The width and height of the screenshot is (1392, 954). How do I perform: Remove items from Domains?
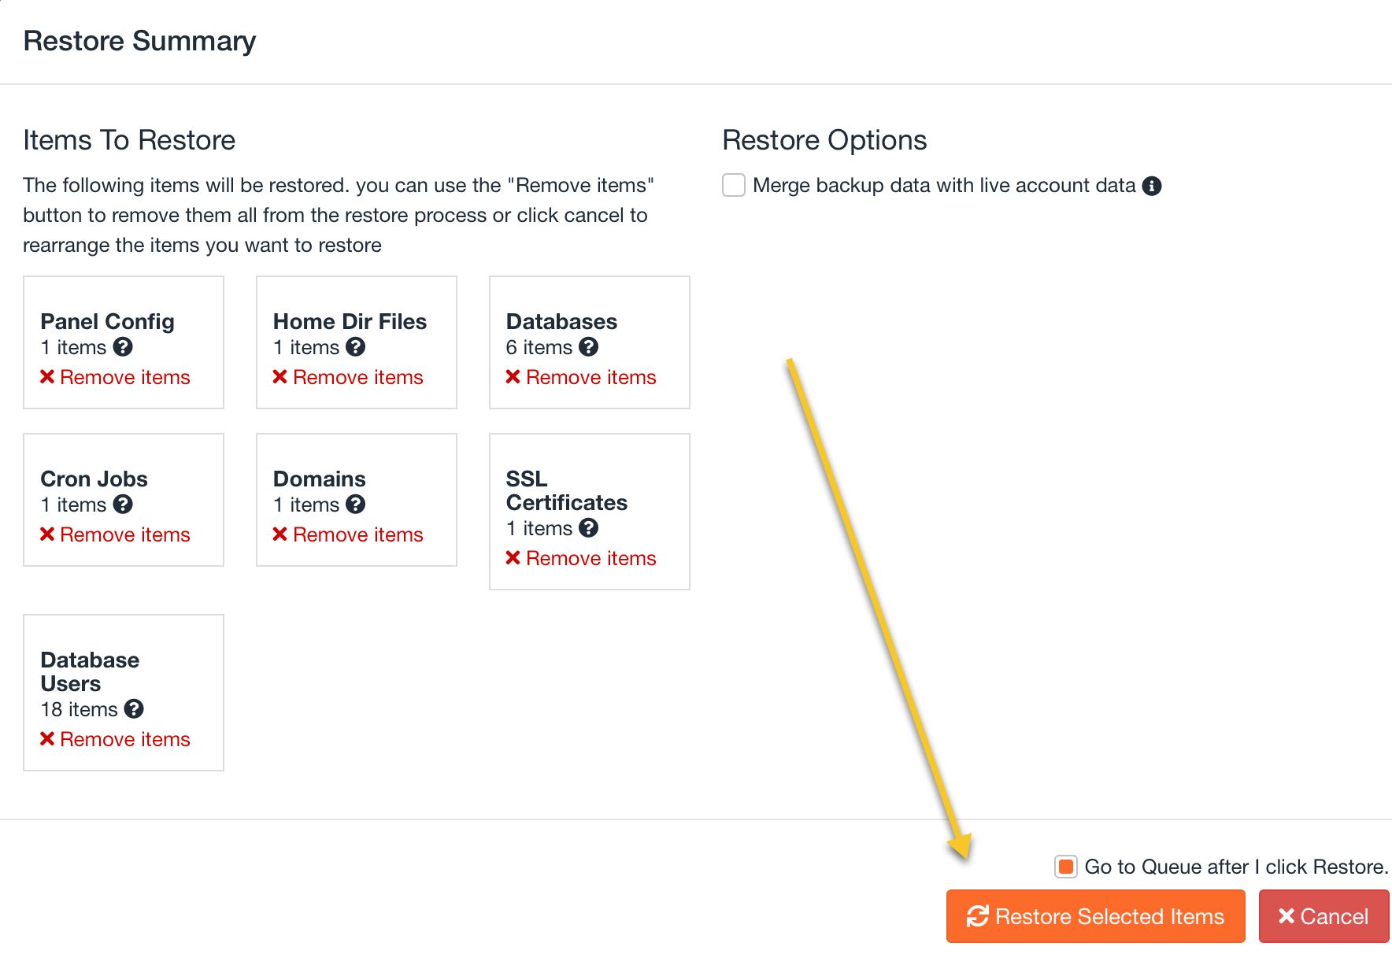(348, 534)
